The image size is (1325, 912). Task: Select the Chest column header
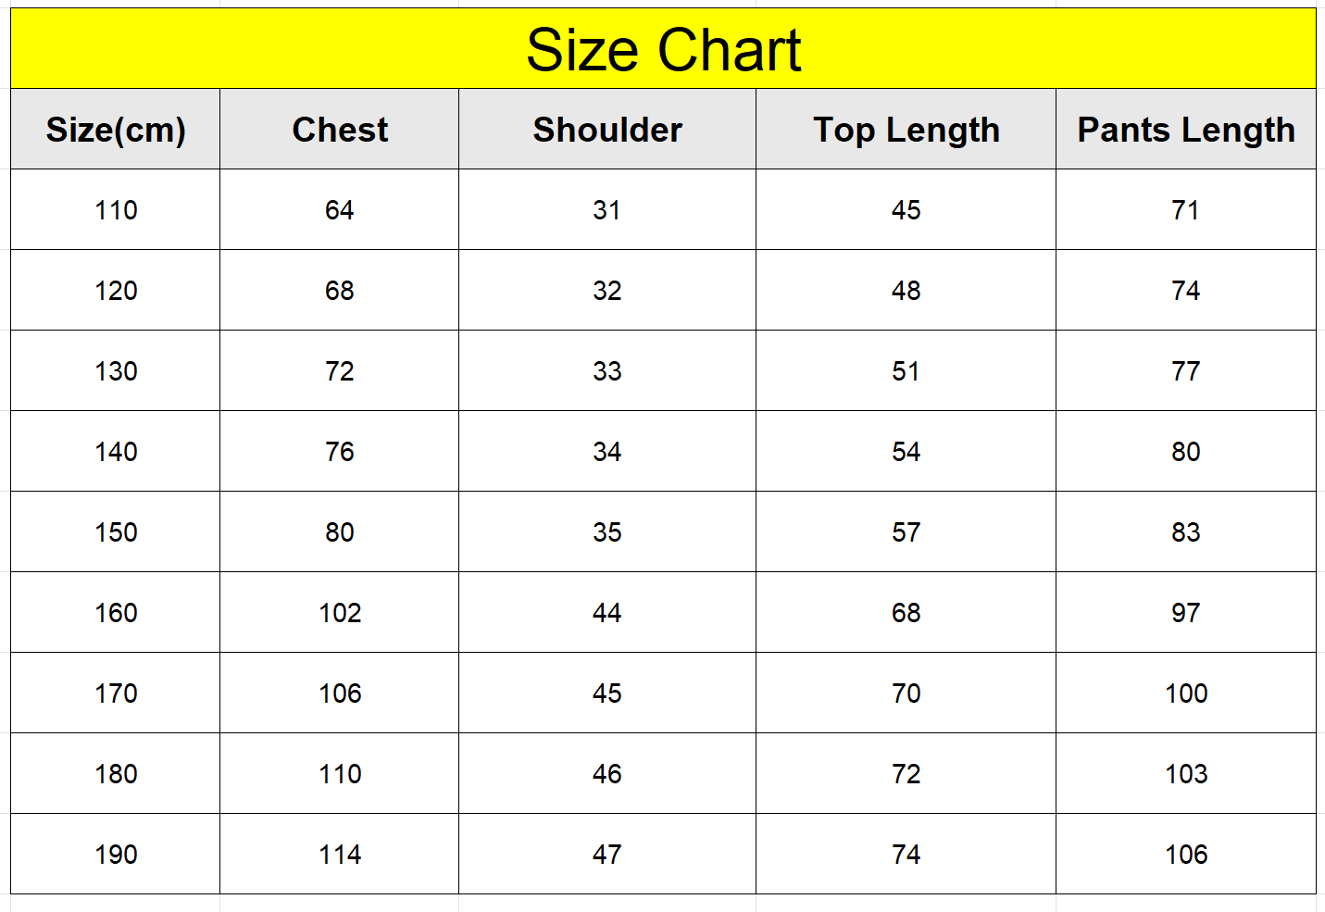[340, 130]
